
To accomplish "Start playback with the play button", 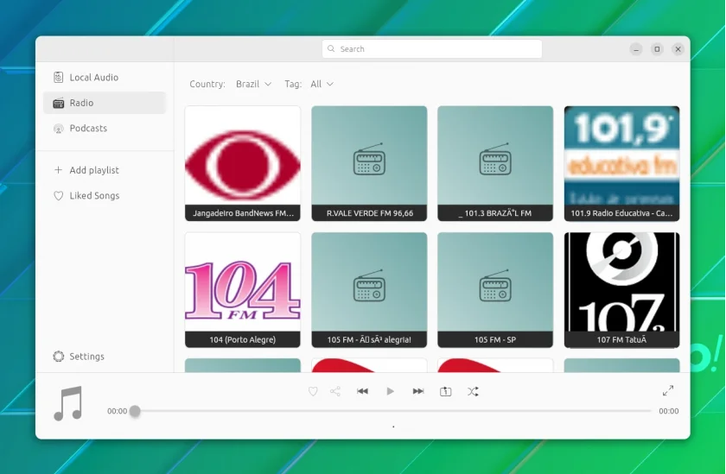I will point(391,391).
